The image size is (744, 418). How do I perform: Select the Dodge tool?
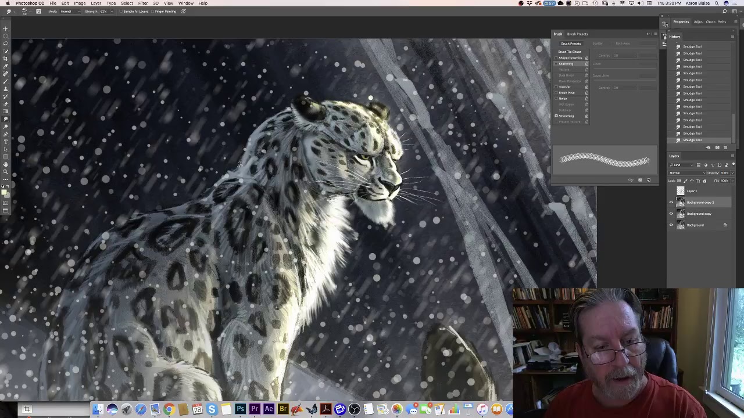pyautogui.click(x=6, y=127)
